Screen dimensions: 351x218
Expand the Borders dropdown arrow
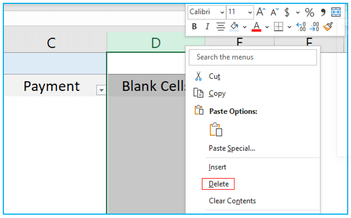click(x=289, y=27)
